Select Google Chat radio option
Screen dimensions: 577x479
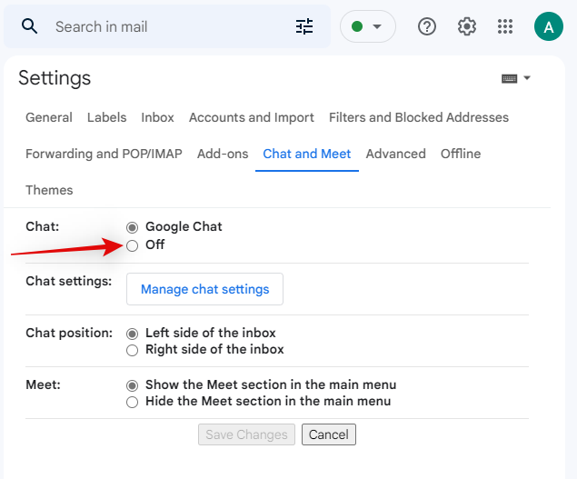[133, 227]
